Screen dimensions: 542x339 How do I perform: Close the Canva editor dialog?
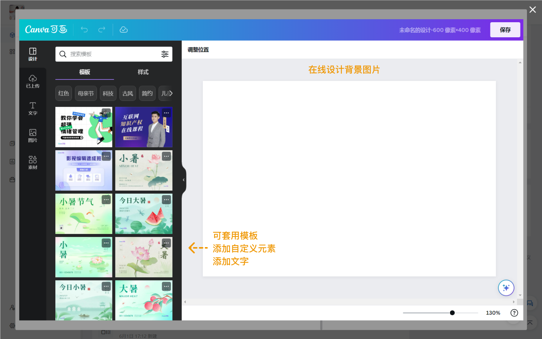[x=533, y=10]
